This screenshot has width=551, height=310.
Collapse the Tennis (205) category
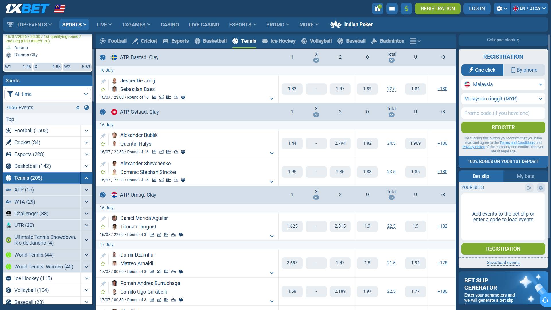click(86, 178)
